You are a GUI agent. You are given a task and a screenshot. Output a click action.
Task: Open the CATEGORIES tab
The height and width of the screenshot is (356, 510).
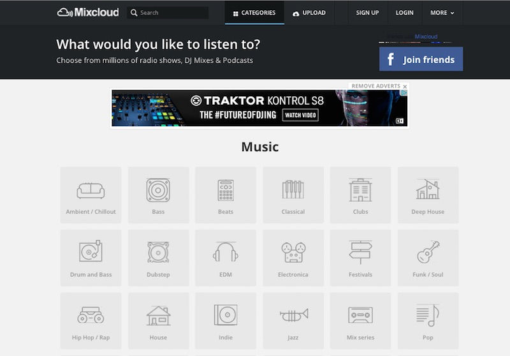254,13
